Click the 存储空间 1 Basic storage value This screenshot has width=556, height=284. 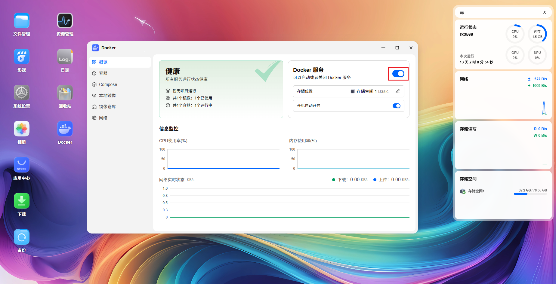pyautogui.click(x=369, y=91)
